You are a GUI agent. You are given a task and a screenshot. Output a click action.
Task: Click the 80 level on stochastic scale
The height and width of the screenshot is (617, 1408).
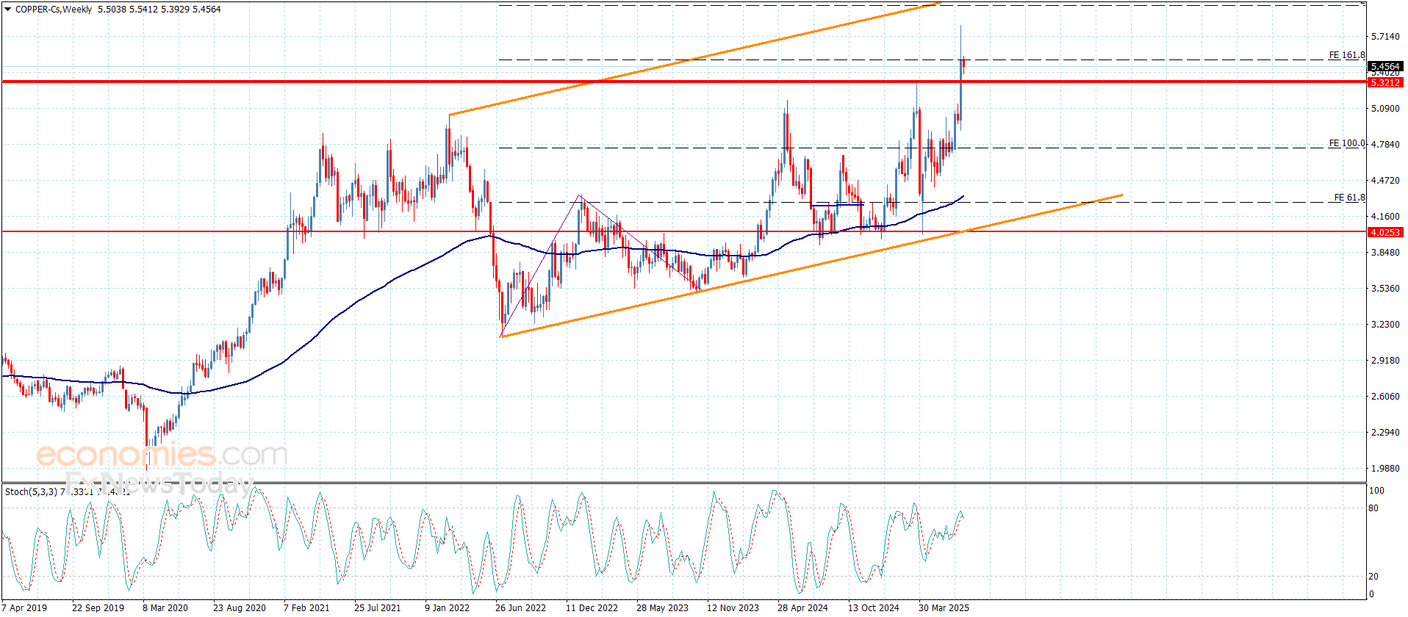[1374, 508]
